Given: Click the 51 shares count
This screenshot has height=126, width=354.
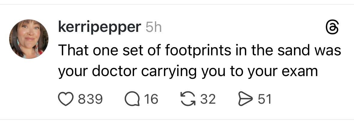Looking at the screenshot, I should click(264, 99).
